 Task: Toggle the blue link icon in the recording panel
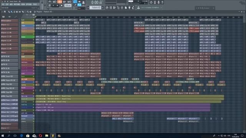(80, 5)
